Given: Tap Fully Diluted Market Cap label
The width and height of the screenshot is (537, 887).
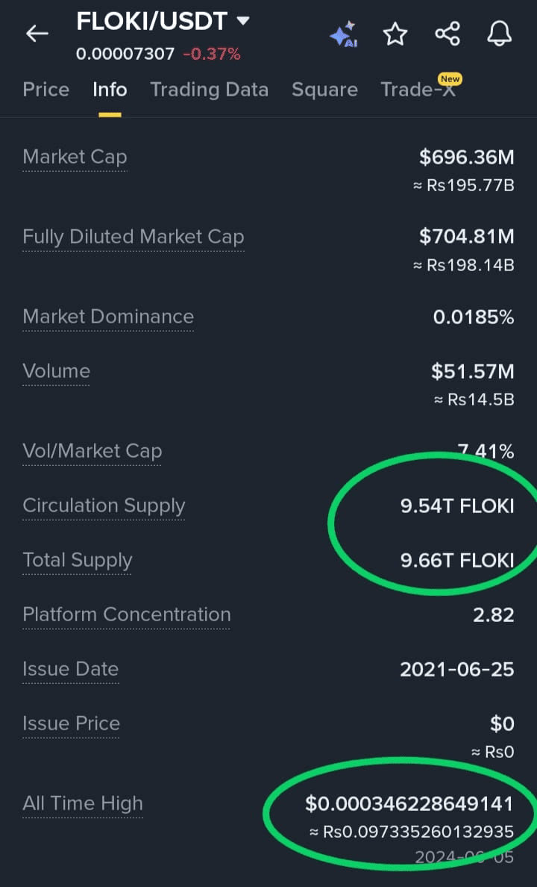Looking at the screenshot, I should pyautogui.click(x=133, y=237).
